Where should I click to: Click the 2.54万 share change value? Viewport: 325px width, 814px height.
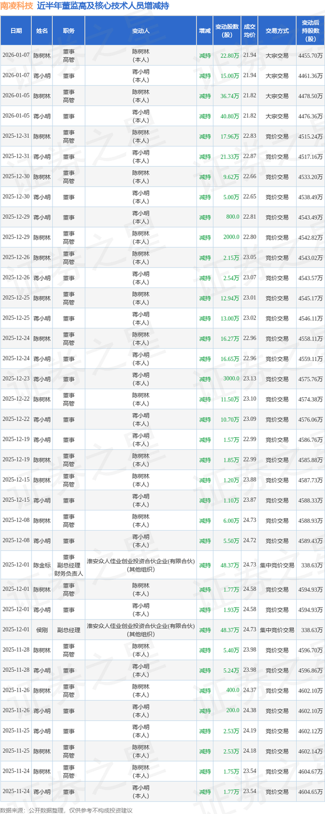pos(231,278)
